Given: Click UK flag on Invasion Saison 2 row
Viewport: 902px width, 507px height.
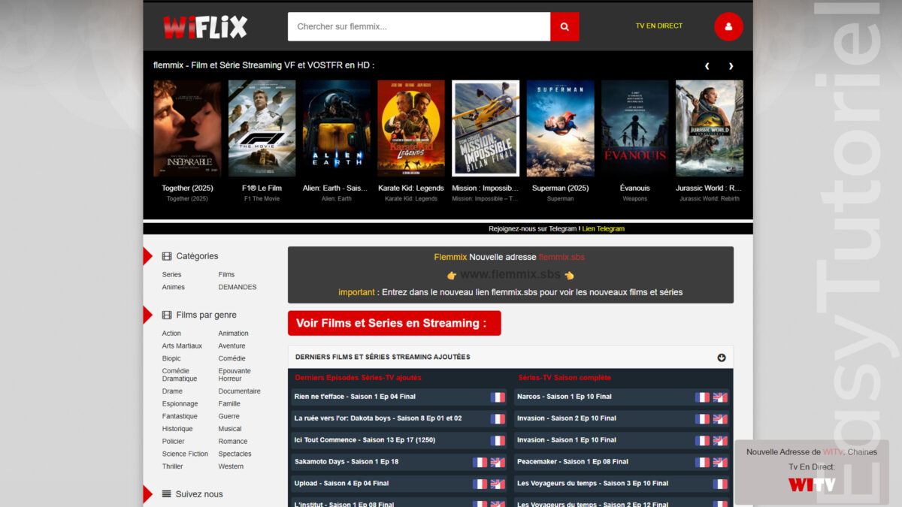Looking at the screenshot, I should 720,418.
